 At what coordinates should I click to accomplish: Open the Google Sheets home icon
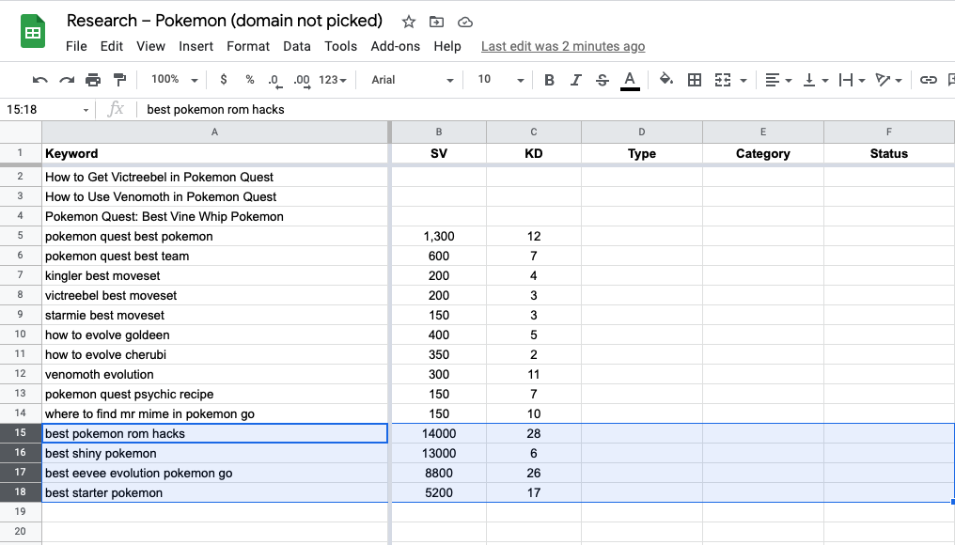click(33, 31)
